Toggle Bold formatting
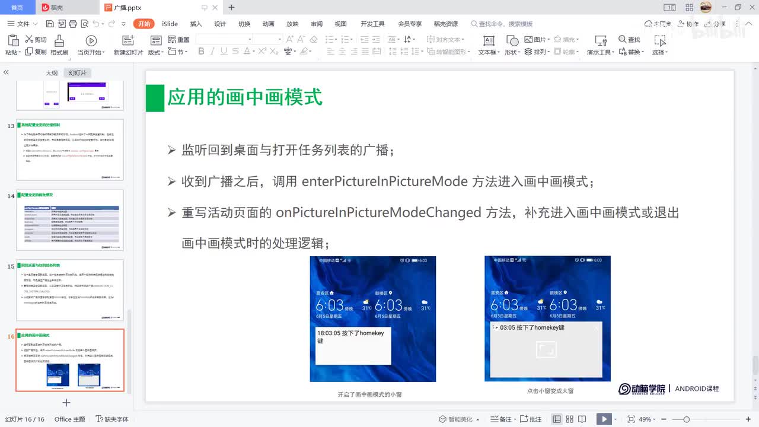759x427 pixels. coord(201,52)
